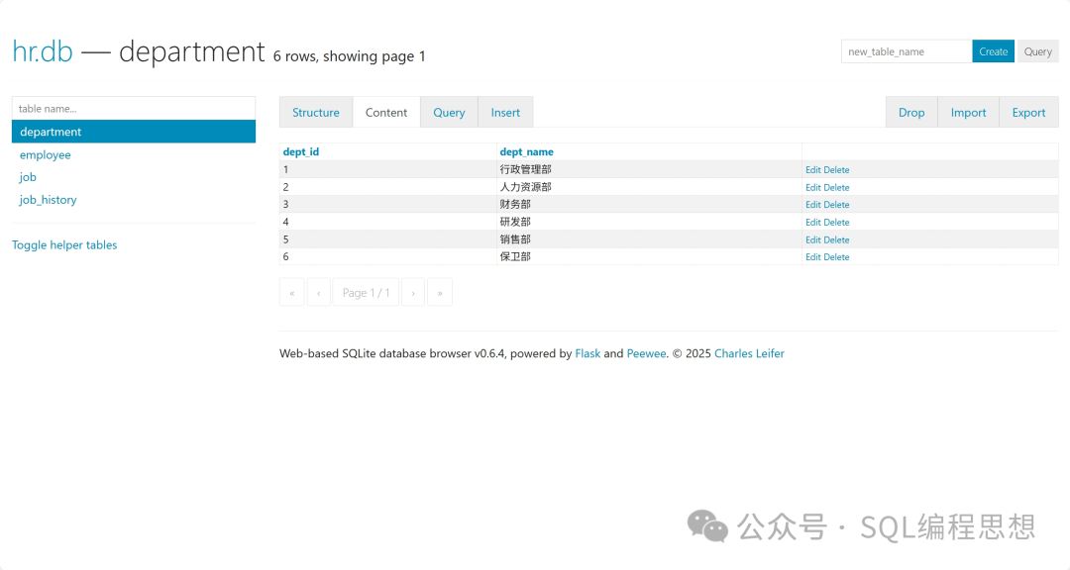Toggle helper tables in sidebar
1070x570 pixels.
tap(64, 245)
